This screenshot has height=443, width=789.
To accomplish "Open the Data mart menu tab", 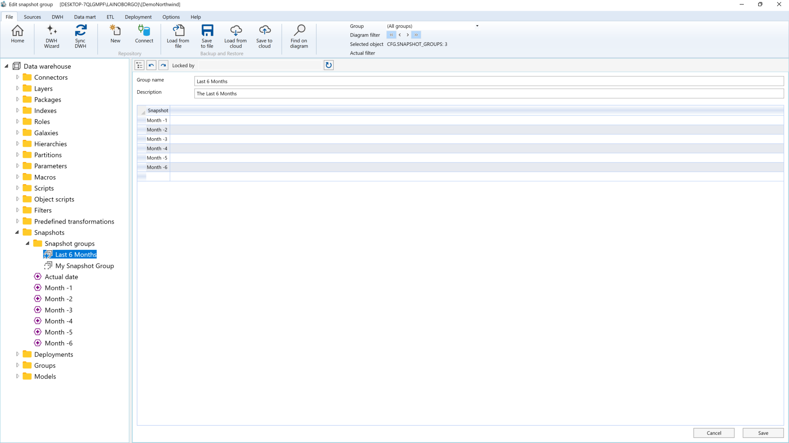I will [x=85, y=17].
